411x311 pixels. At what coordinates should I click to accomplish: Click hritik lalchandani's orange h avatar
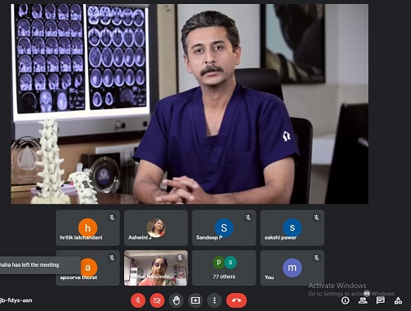pos(87,228)
